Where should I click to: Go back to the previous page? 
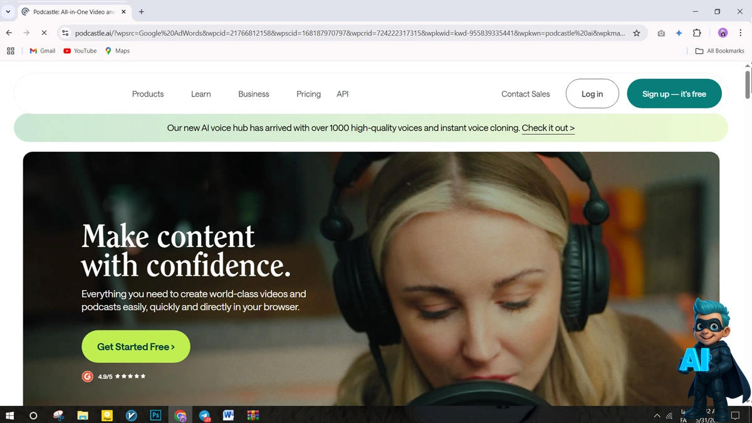[x=9, y=33]
